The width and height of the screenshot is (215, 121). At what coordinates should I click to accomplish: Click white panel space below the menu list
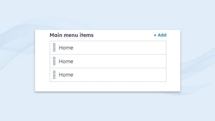pos(107,86)
